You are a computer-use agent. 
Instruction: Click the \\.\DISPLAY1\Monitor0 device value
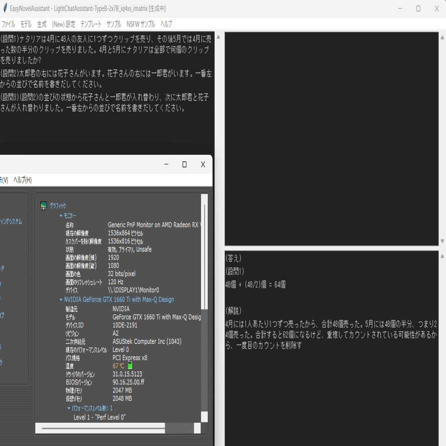coord(133,290)
